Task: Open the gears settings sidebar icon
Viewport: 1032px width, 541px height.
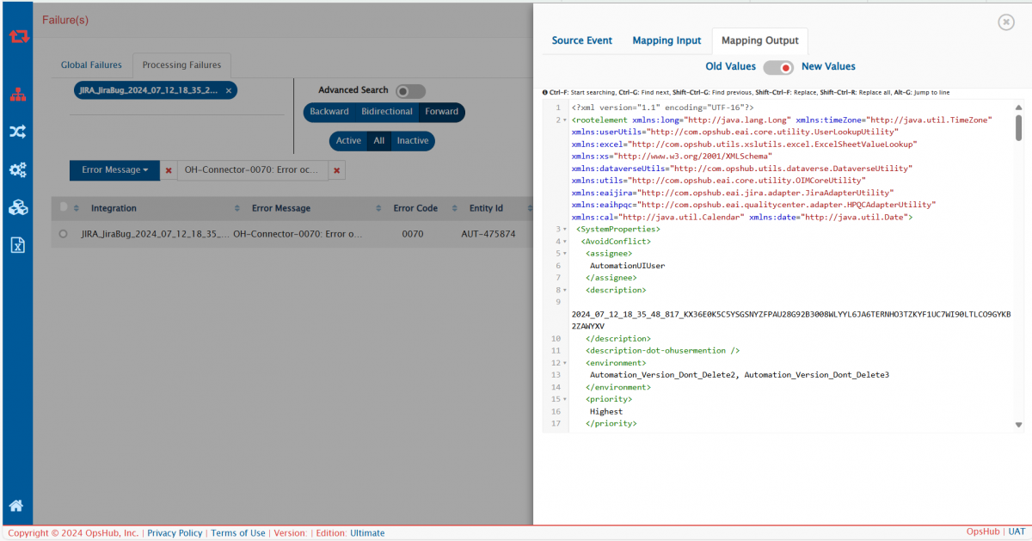Action: [x=17, y=169]
